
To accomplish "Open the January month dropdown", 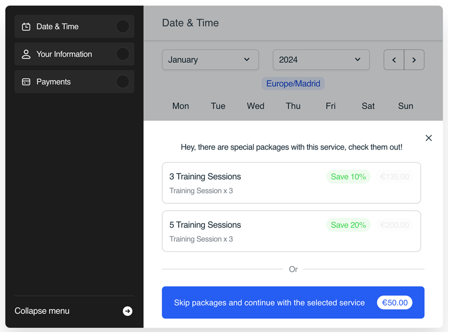I will click(210, 60).
